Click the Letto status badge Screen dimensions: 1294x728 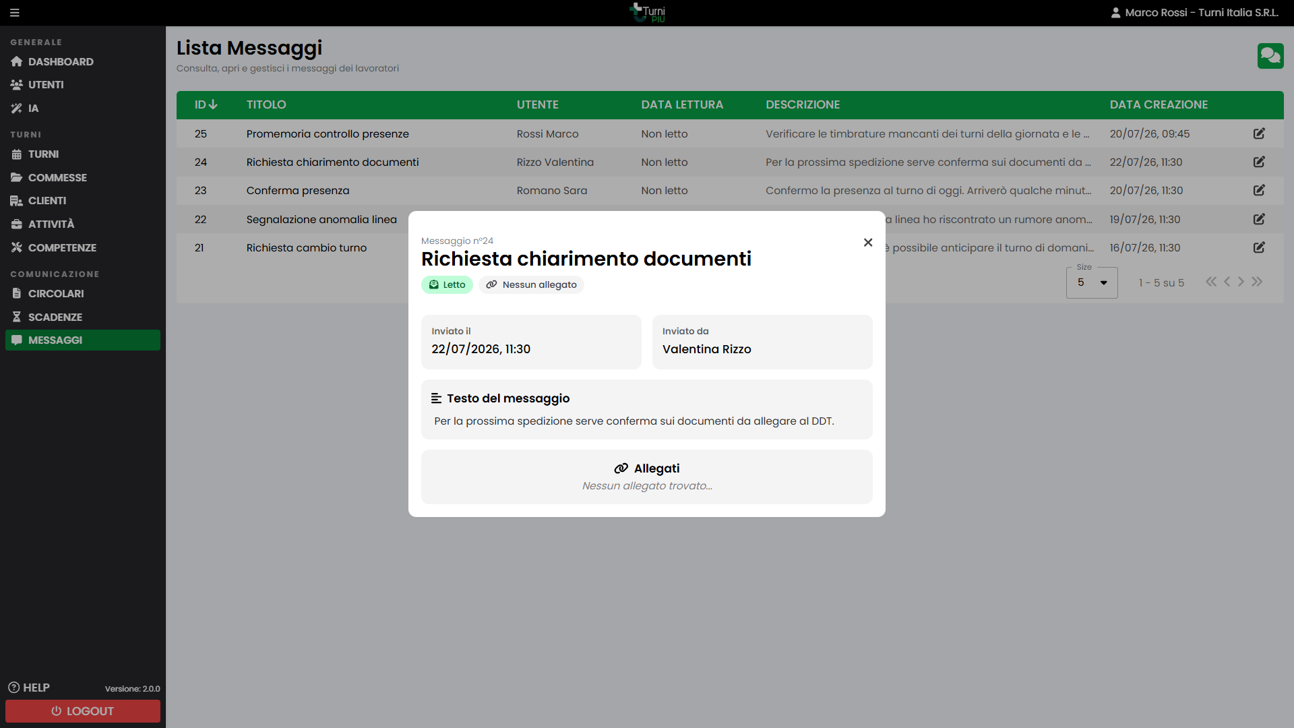point(447,284)
